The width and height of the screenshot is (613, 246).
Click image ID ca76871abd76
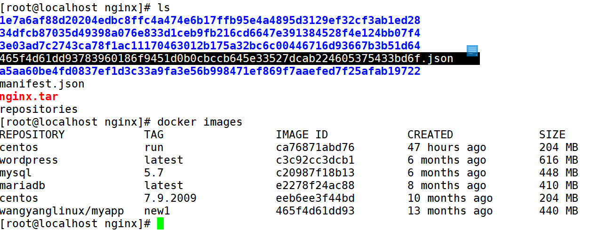click(315, 147)
